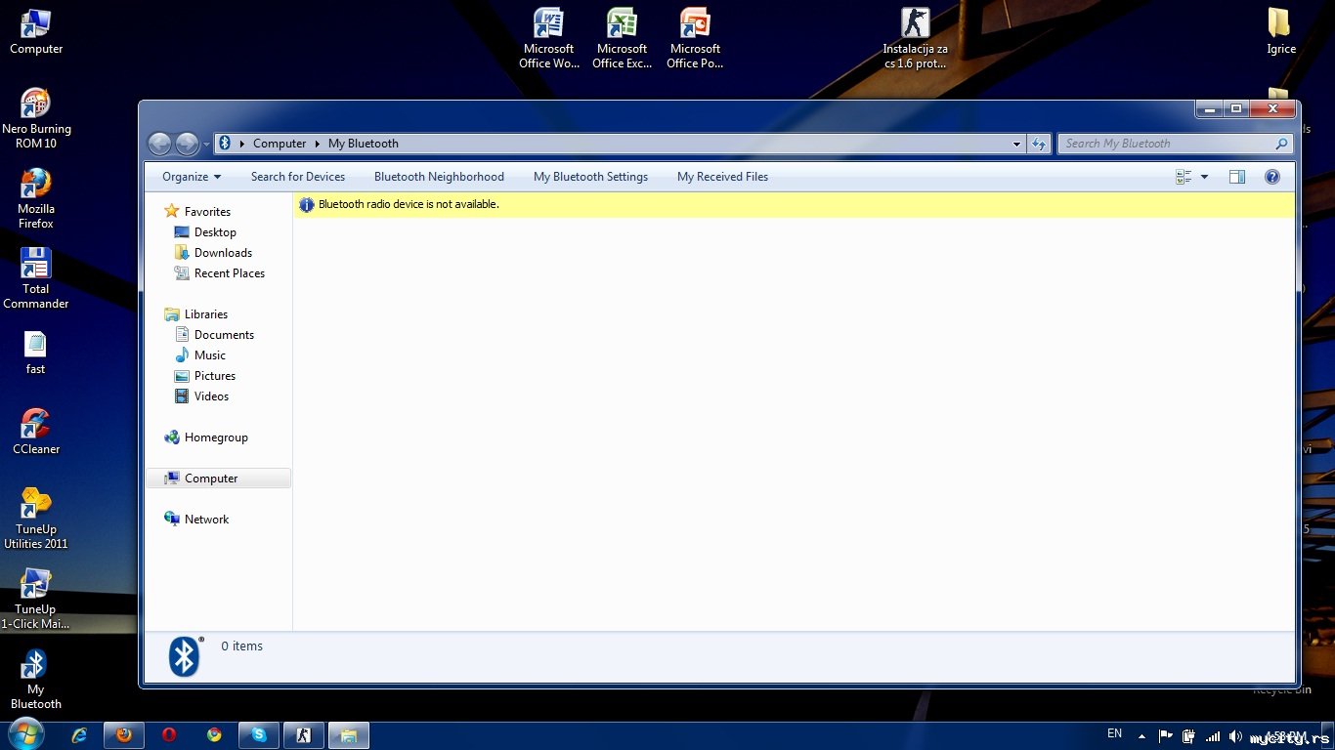Select Microsoft Office PowerPoint shortcut

[695, 38]
